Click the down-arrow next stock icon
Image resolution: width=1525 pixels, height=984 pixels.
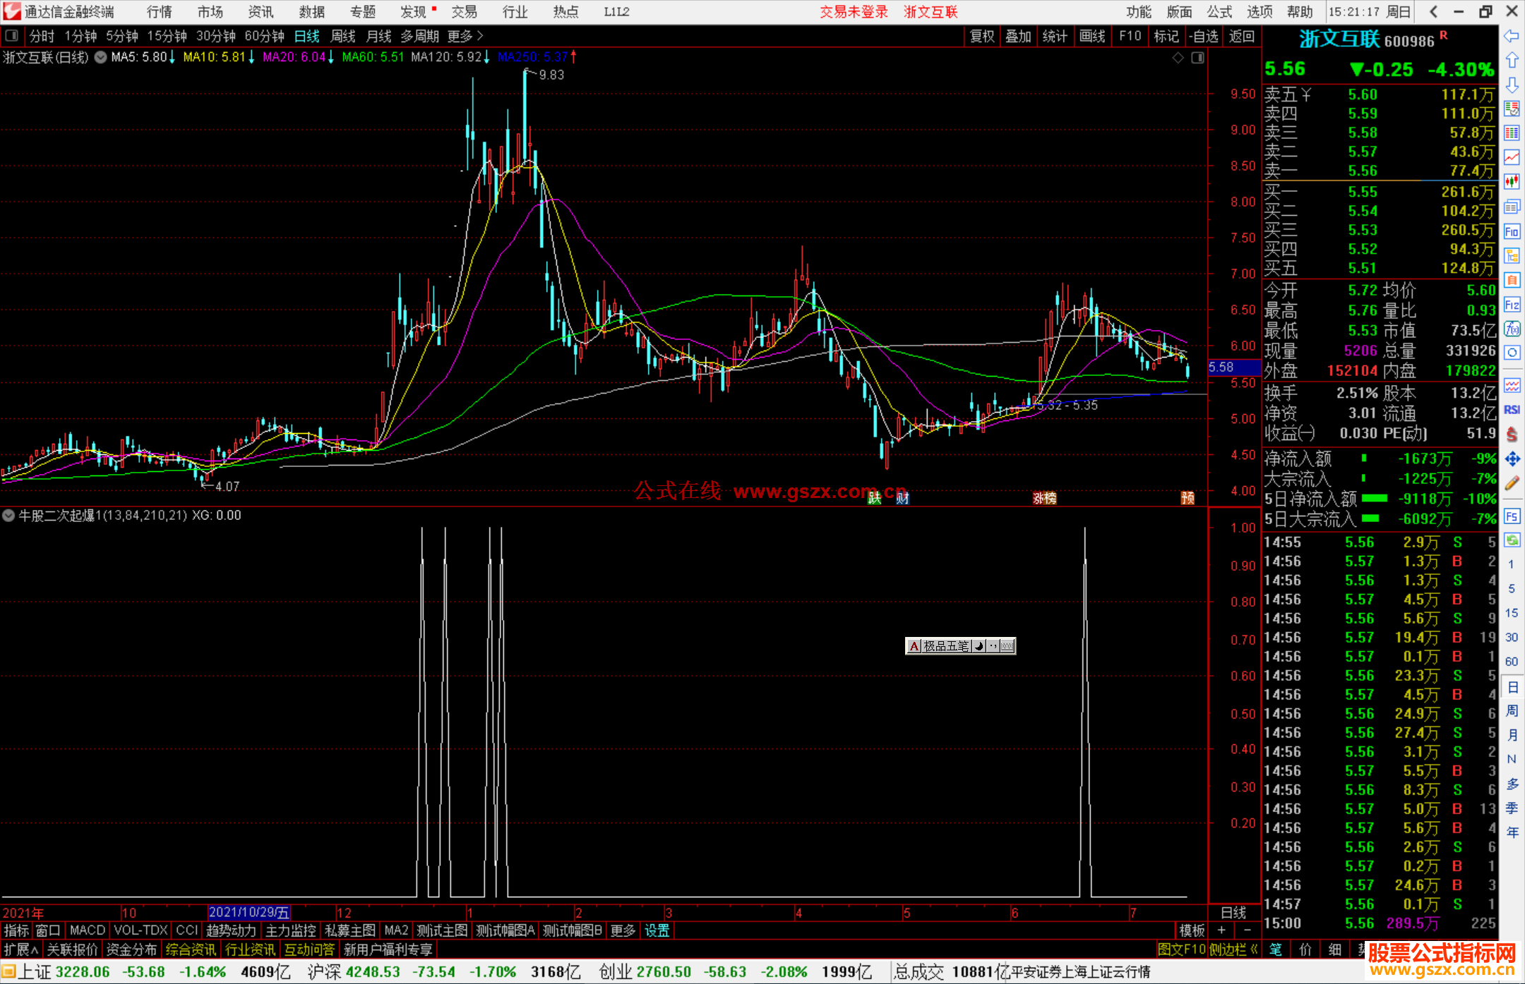coord(1512,85)
